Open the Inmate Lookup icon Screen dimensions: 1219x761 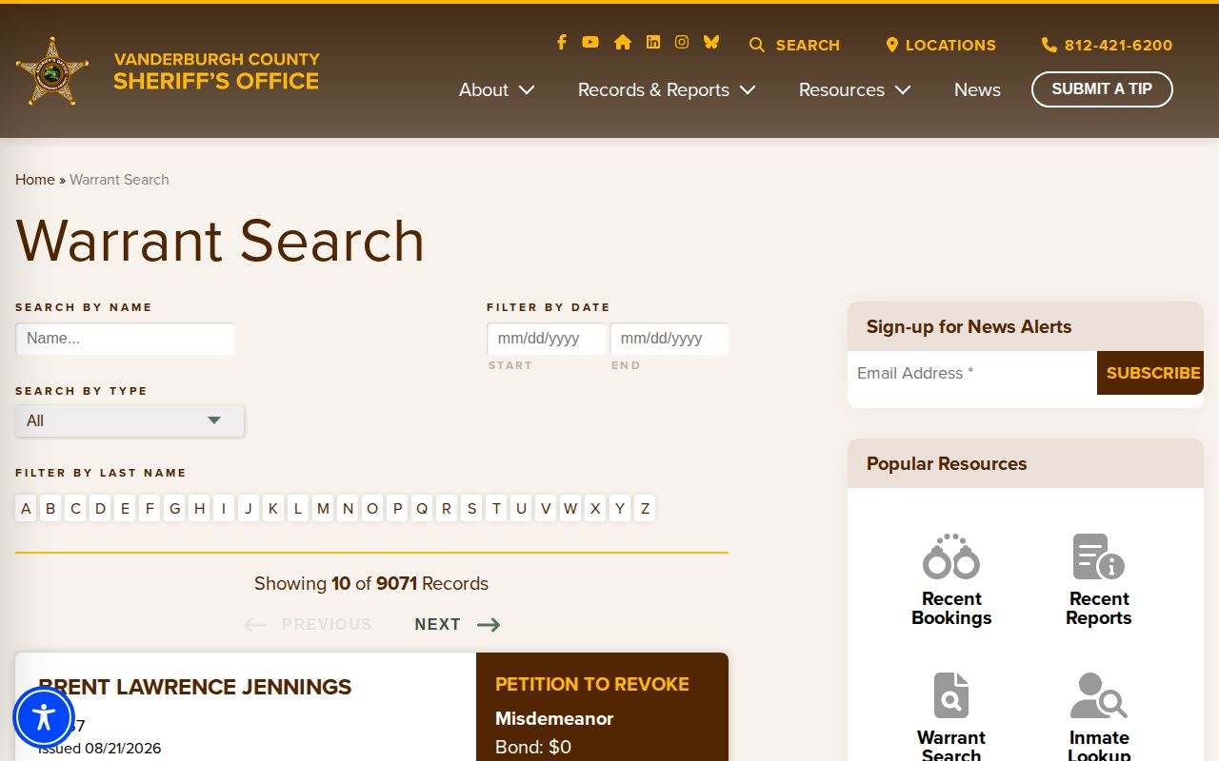(1099, 695)
